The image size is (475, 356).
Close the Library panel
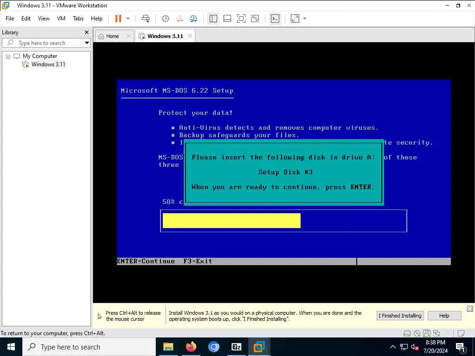pyautogui.click(x=87, y=32)
